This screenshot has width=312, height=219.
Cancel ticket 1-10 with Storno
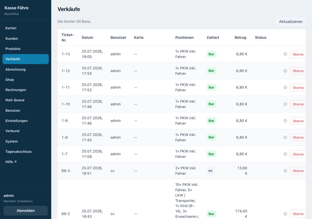pyautogui.click(x=298, y=104)
